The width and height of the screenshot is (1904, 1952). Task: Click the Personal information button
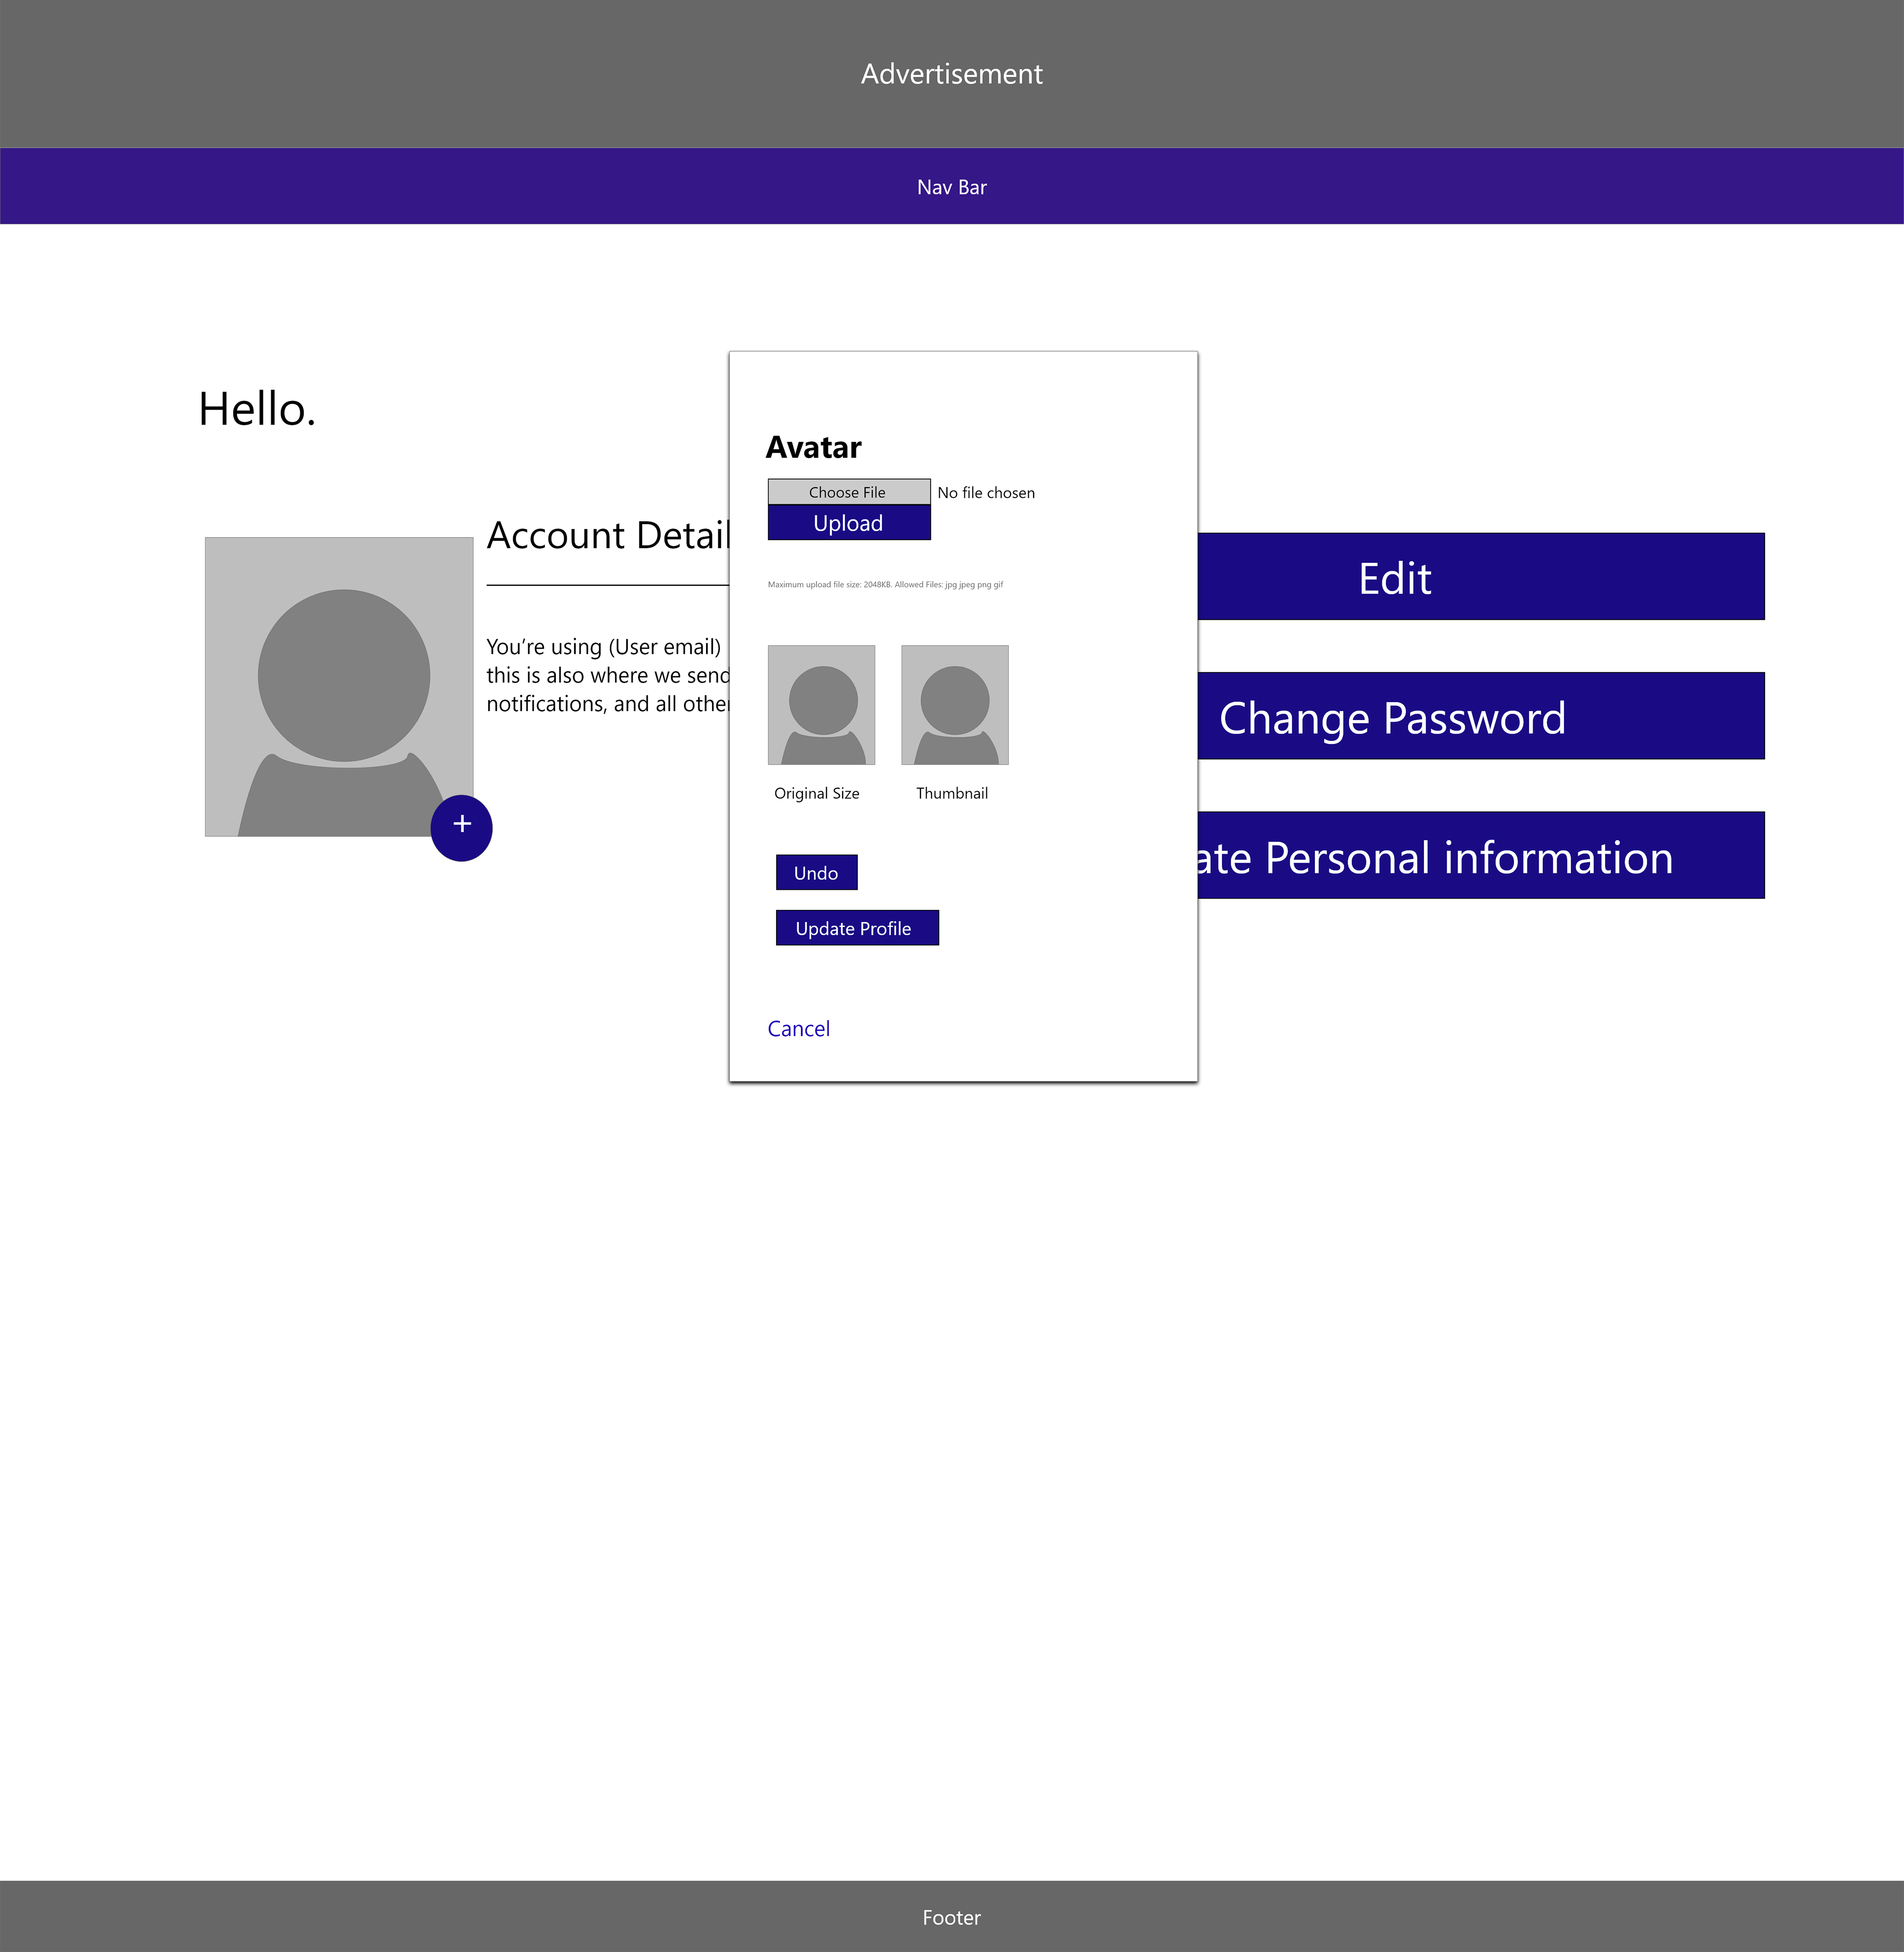point(1480,856)
